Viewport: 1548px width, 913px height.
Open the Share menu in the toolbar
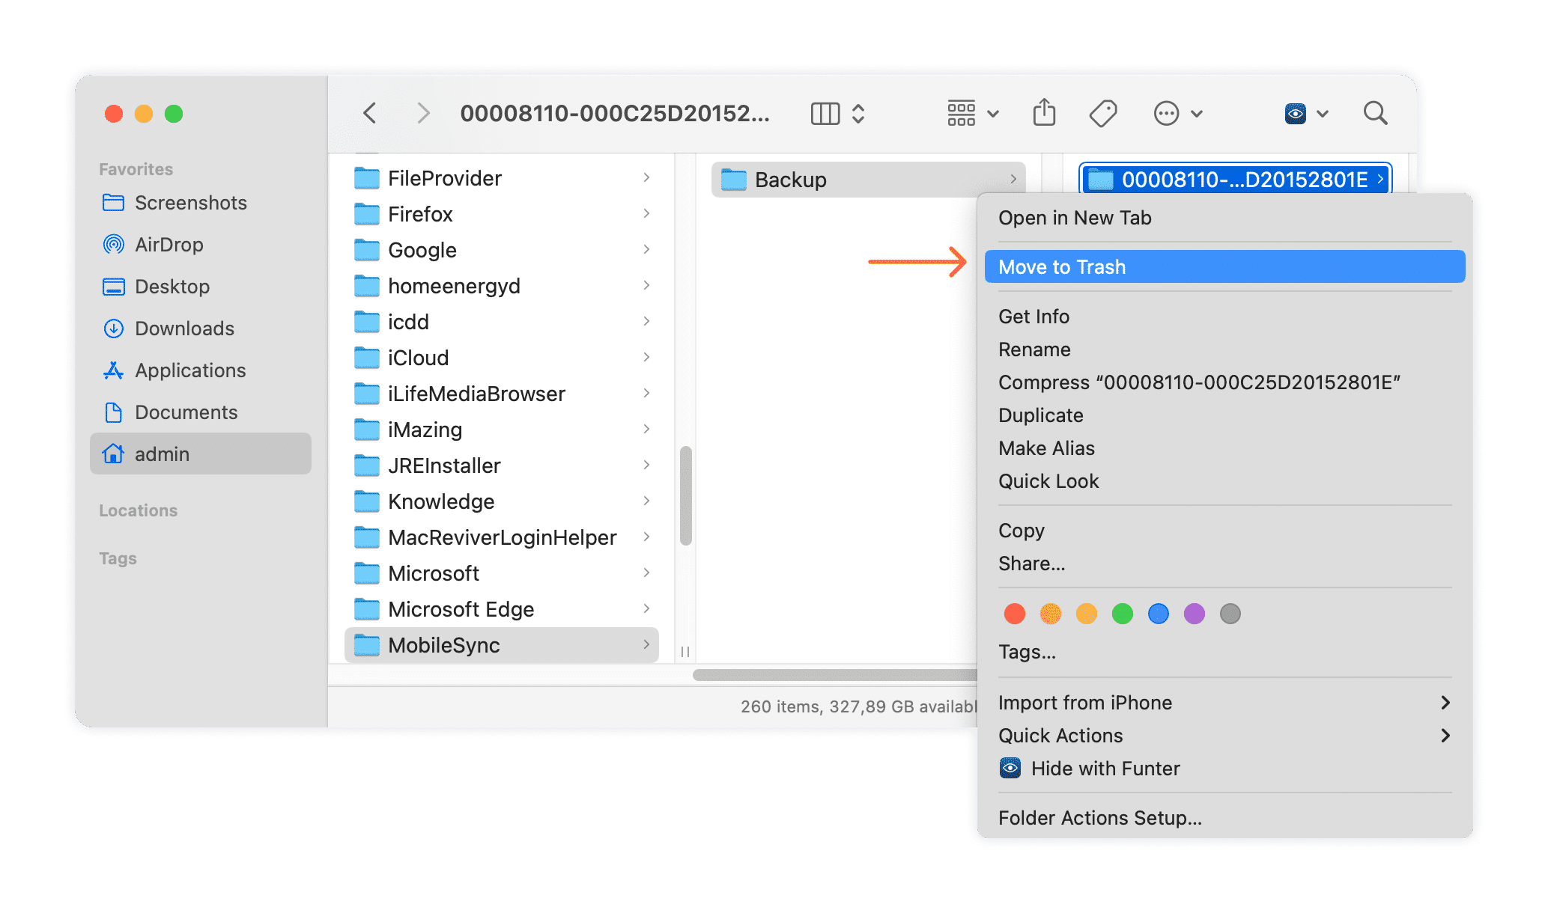pos(1044,113)
